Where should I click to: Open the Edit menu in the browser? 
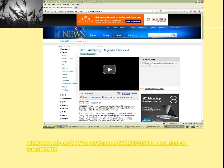tap(49, 5)
